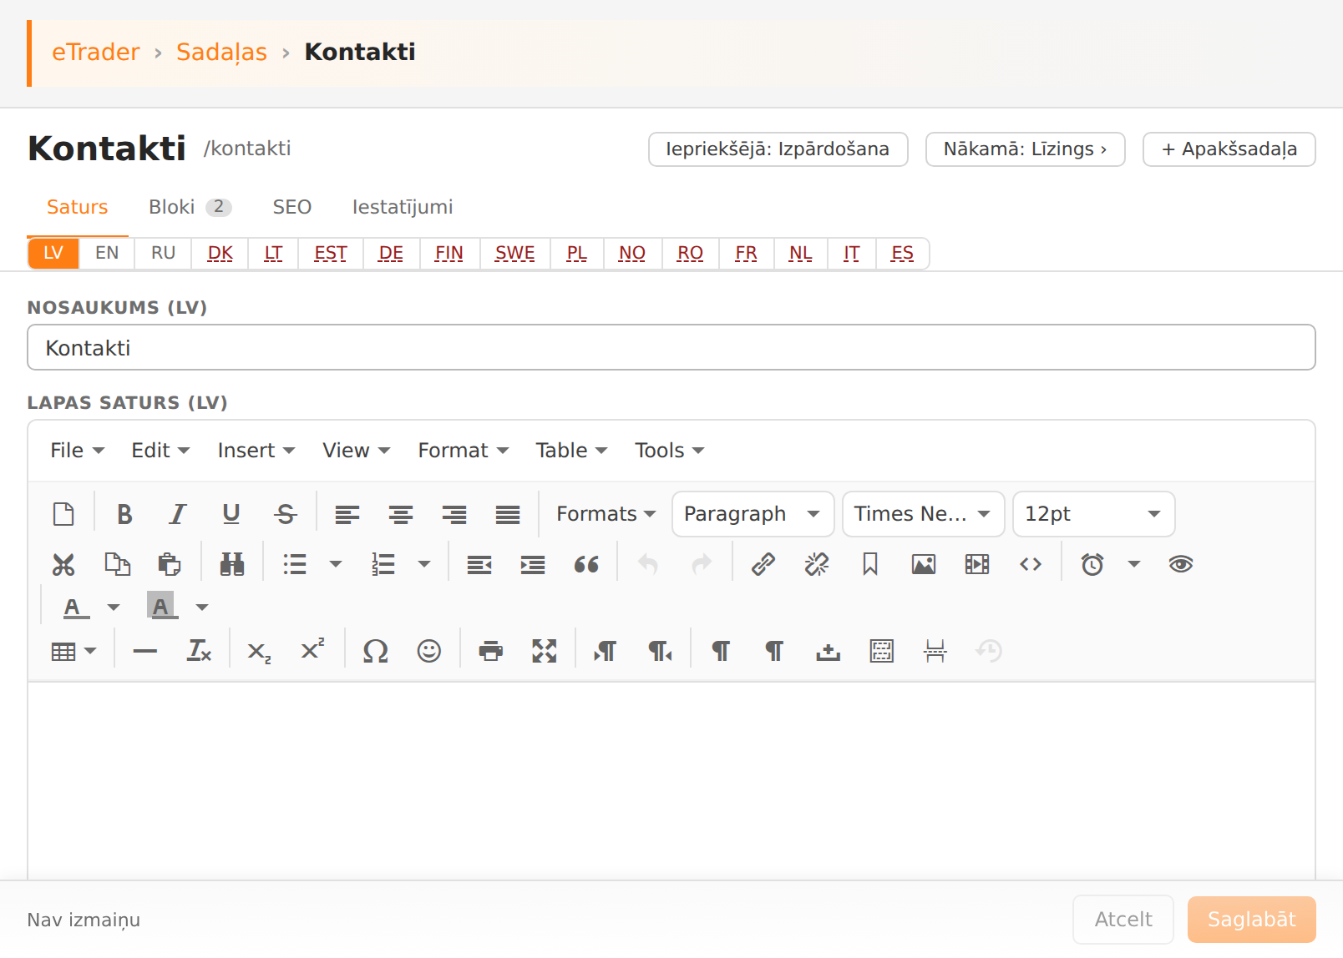Toggle italic formatting

(x=178, y=514)
